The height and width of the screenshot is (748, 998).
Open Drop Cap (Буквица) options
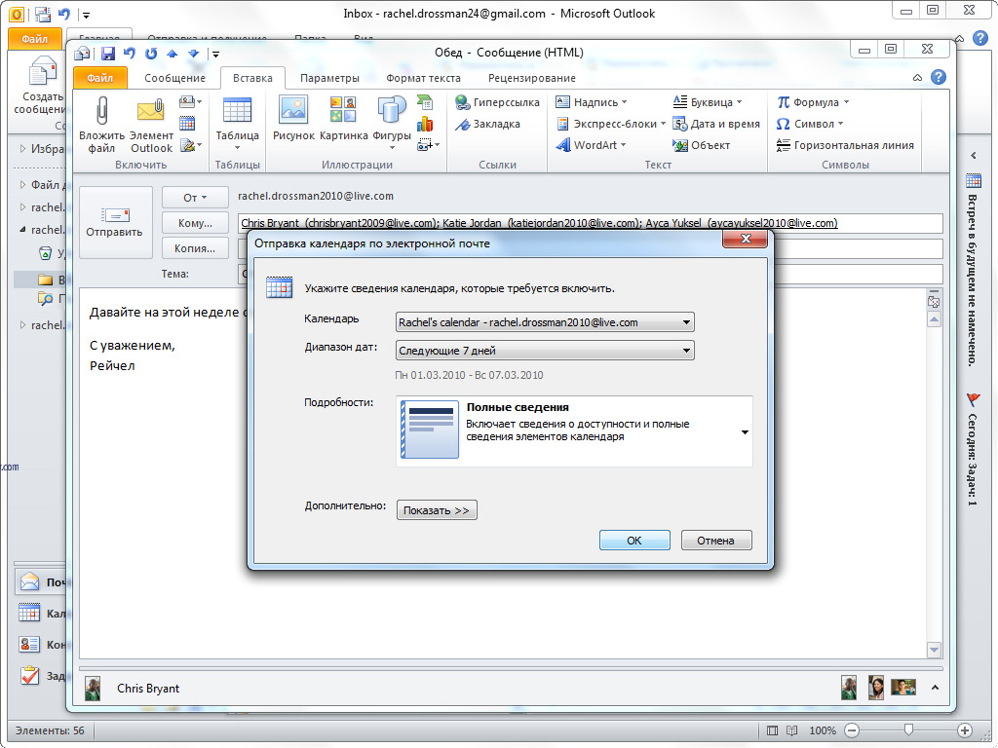coord(708,102)
